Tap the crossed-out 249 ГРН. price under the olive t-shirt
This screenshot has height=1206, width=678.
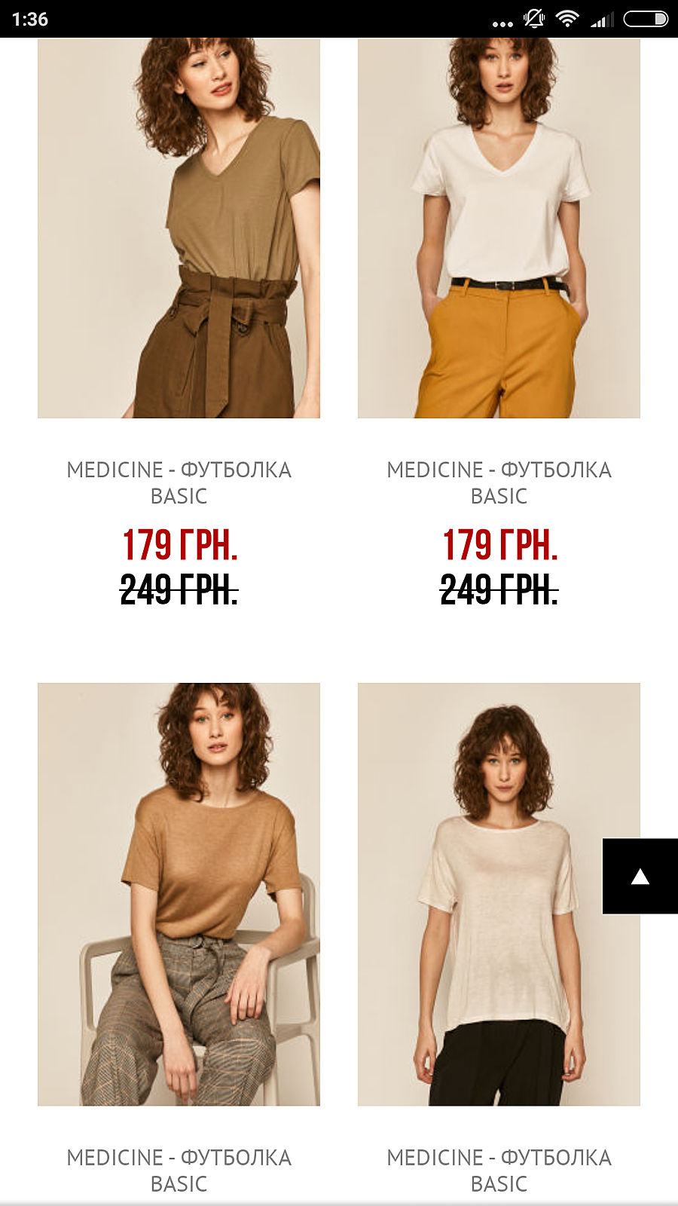coord(179,589)
